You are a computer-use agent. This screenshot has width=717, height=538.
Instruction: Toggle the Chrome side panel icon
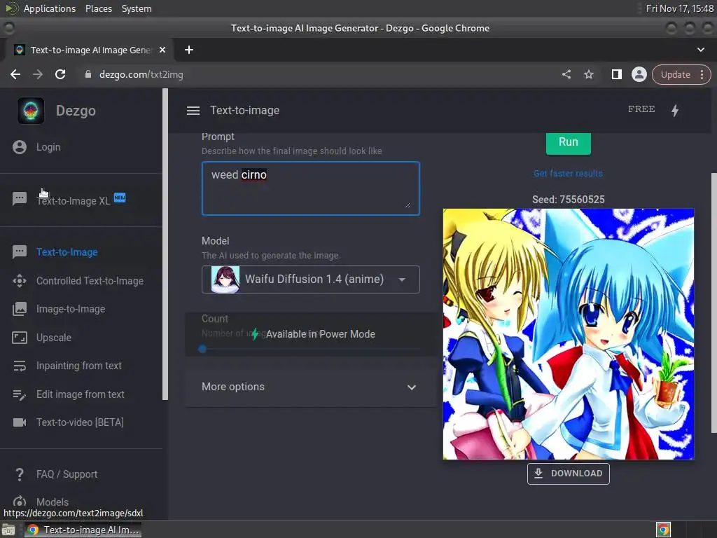tap(616, 74)
